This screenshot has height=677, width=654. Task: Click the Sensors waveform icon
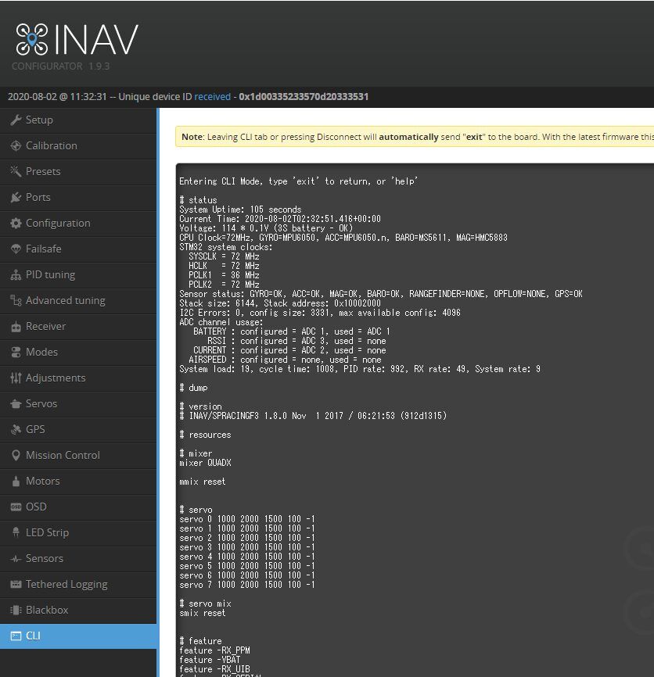[16, 559]
